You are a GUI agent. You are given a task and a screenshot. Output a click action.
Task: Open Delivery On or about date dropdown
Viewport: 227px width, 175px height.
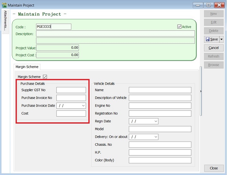click(156, 137)
